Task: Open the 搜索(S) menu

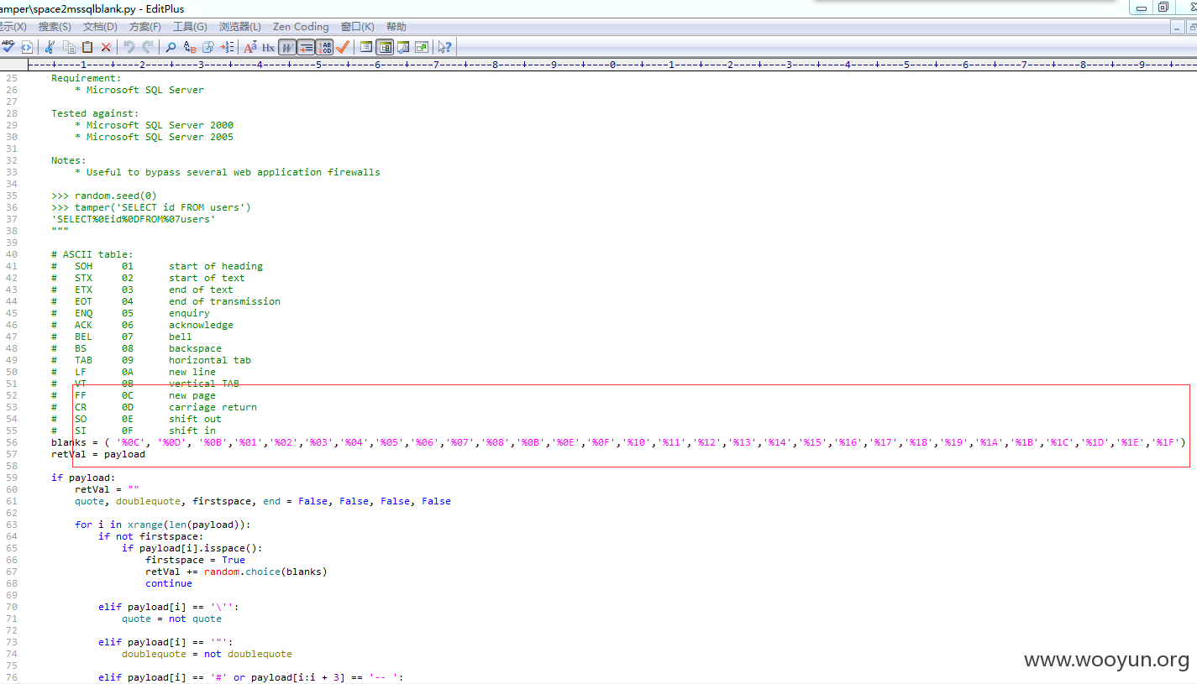Action: 55,27
